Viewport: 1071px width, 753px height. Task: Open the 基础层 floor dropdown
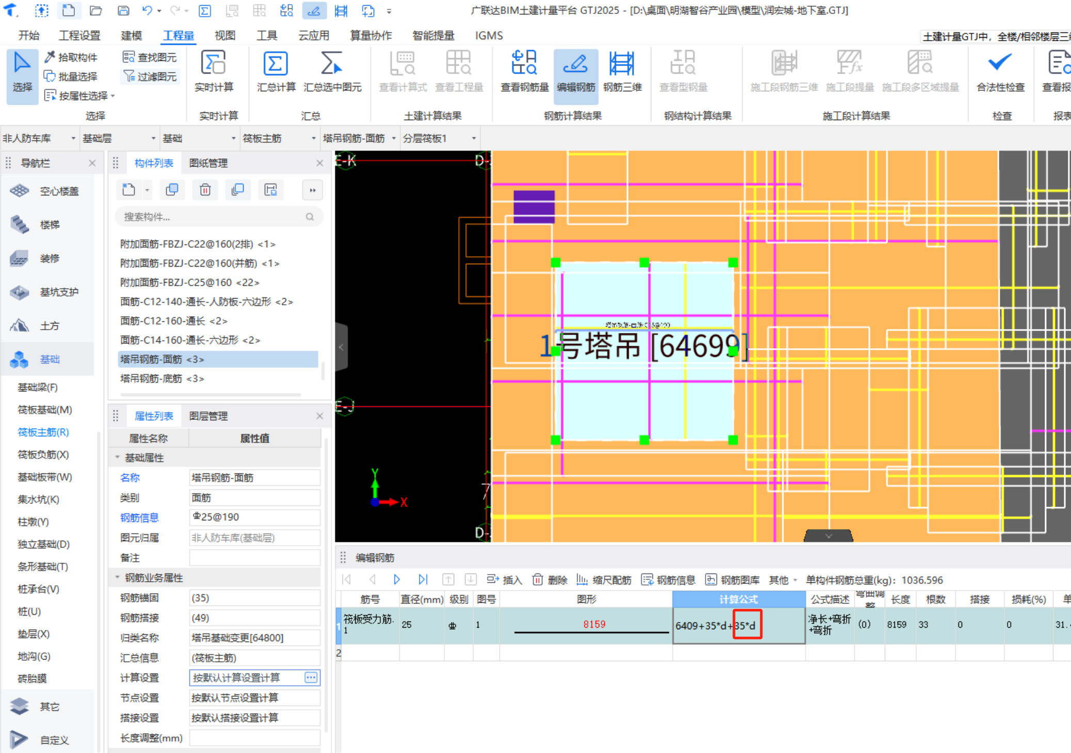coord(119,138)
